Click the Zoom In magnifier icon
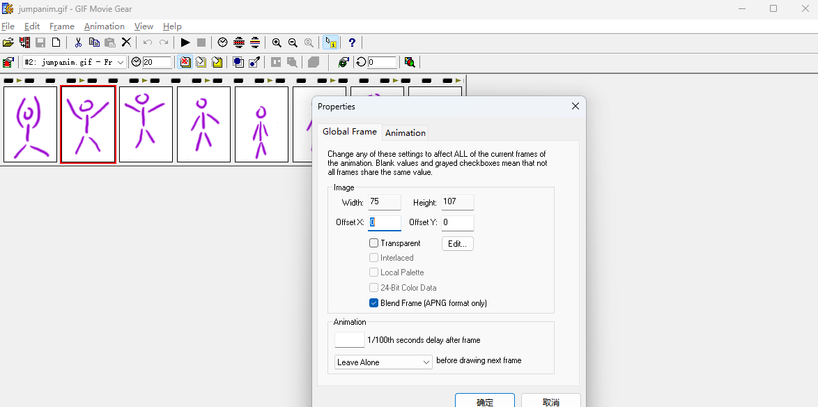This screenshot has width=818, height=407. click(x=277, y=43)
